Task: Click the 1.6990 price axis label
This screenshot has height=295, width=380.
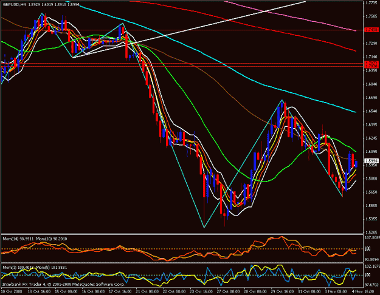Action: [371, 70]
